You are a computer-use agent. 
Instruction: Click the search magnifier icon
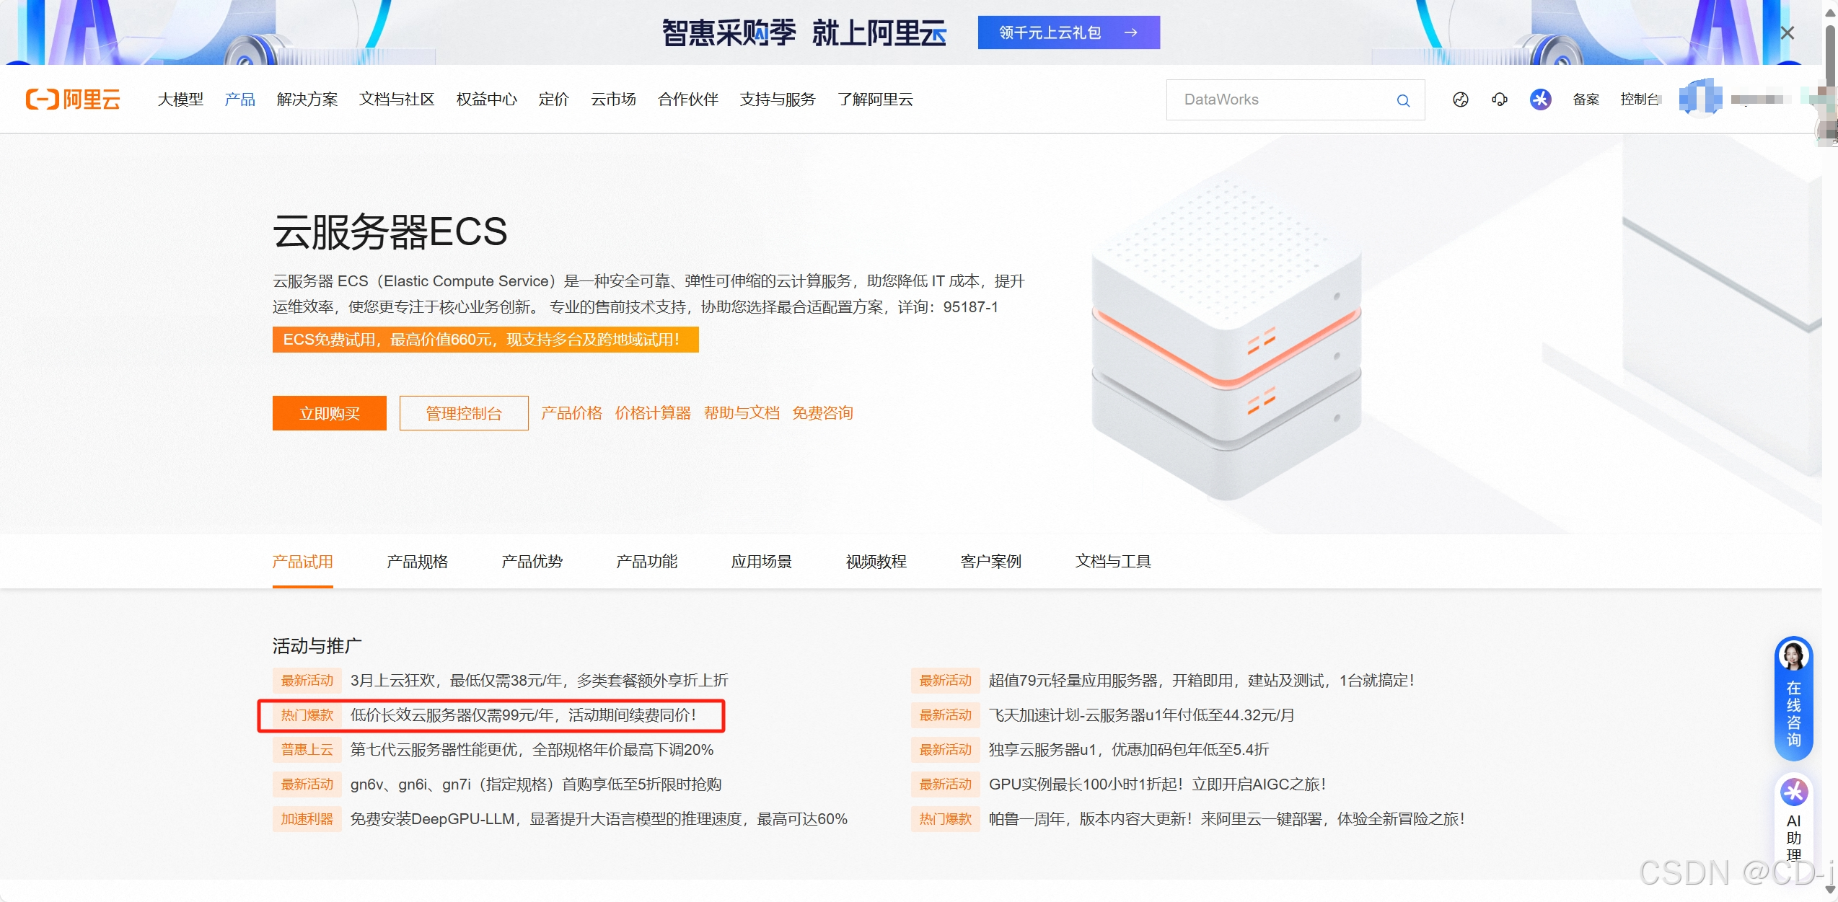pyautogui.click(x=1403, y=100)
